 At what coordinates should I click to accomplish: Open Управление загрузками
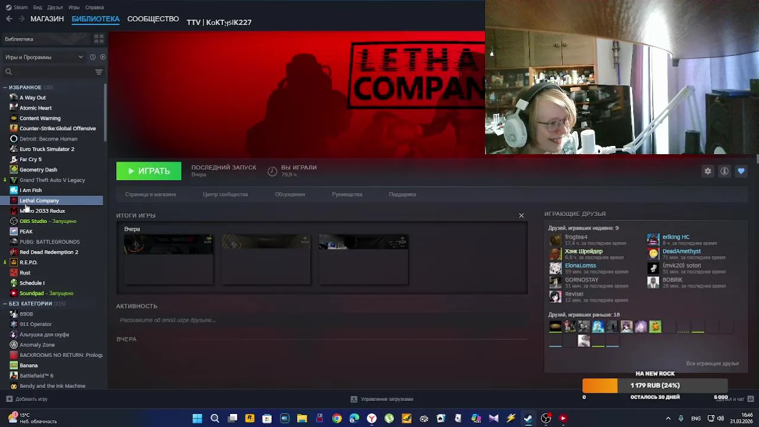click(382, 399)
